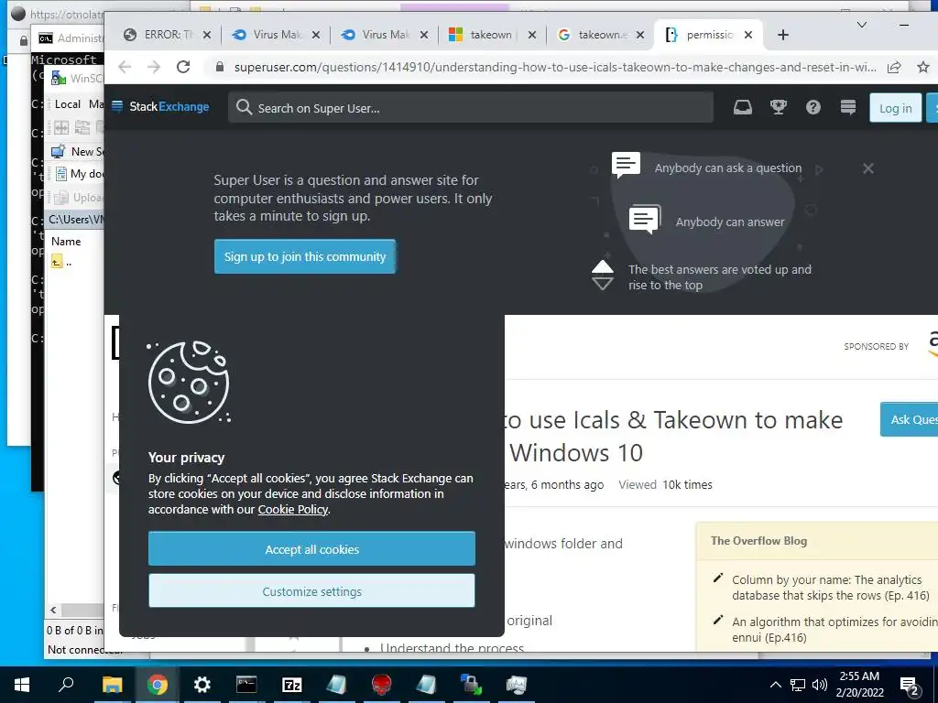Open Settings gear from the taskbar
The width and height of the screenshot is (938, 703).
[202, 685]
